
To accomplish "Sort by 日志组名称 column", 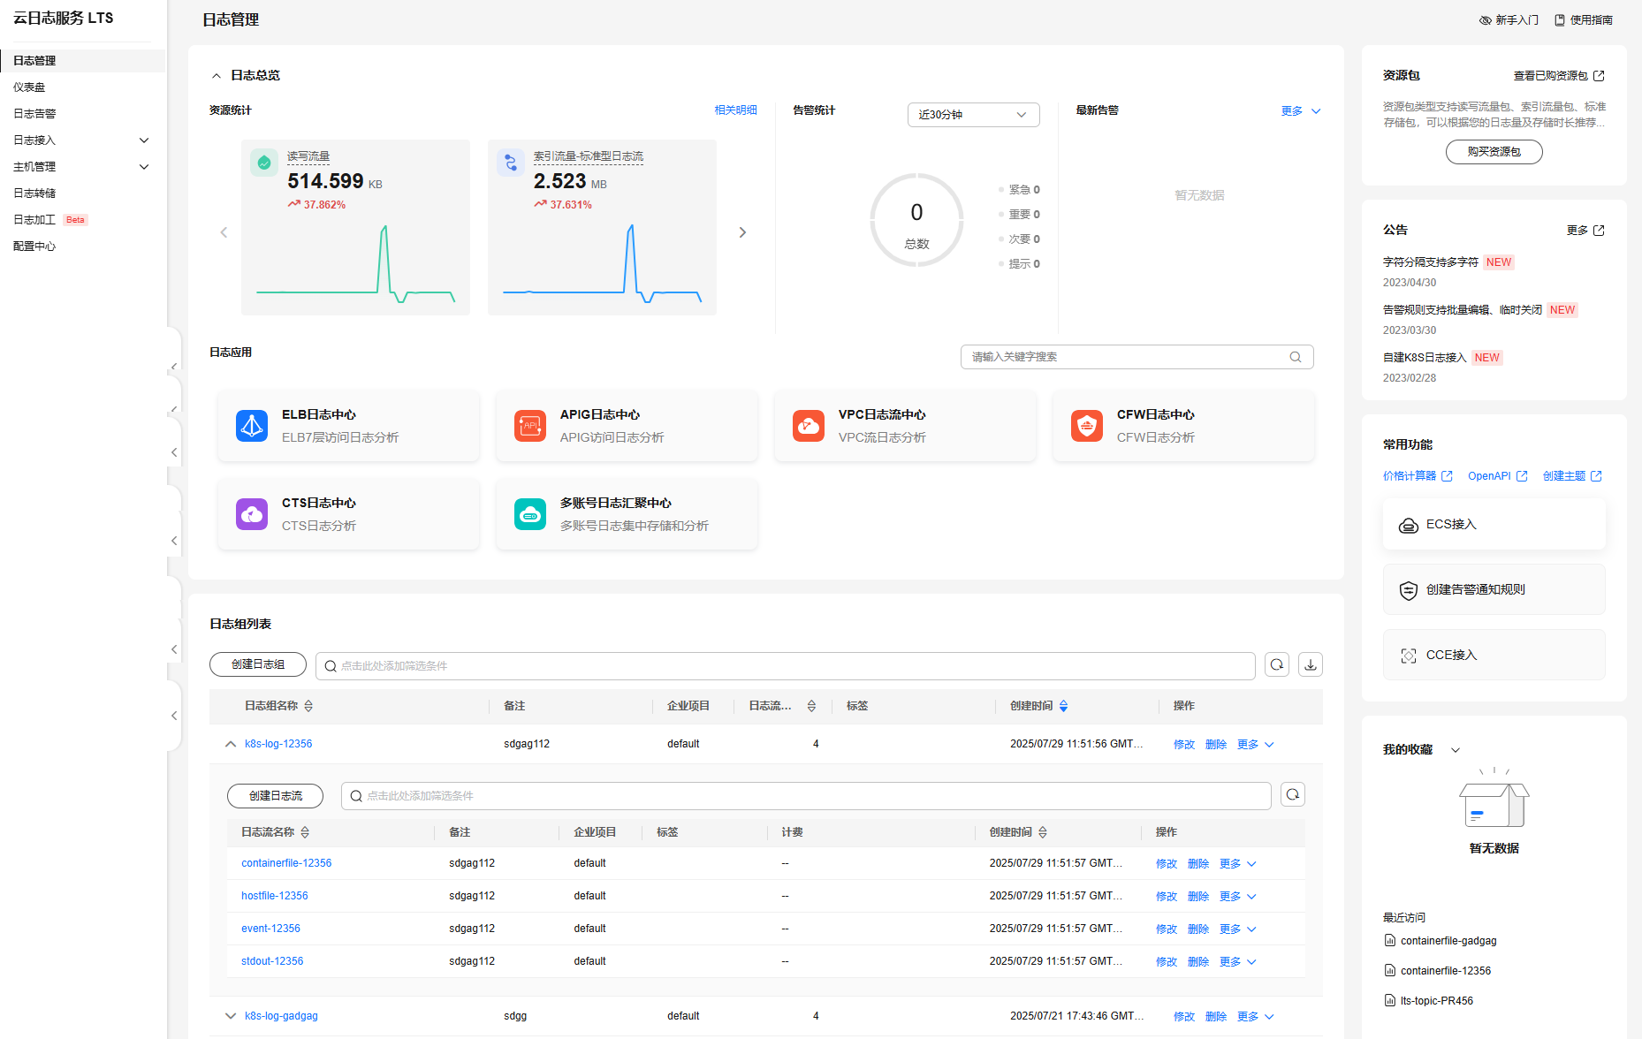I will point(308,706).
